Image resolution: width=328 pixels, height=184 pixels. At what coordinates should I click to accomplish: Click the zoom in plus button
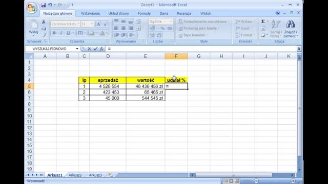coord(293,181)
